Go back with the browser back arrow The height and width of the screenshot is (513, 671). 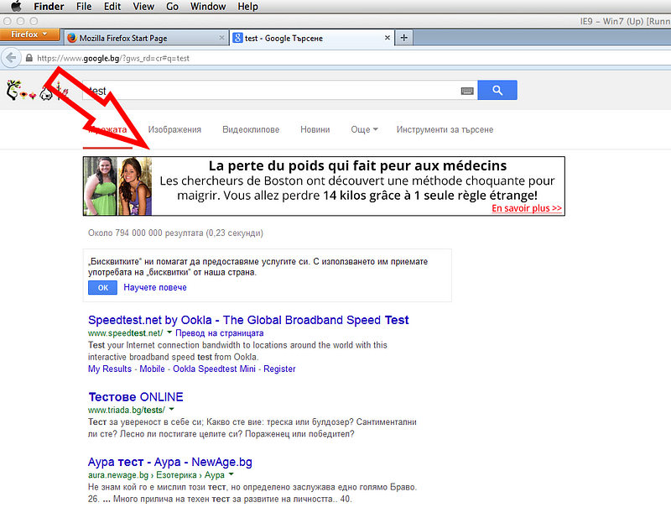pos(11,58)
